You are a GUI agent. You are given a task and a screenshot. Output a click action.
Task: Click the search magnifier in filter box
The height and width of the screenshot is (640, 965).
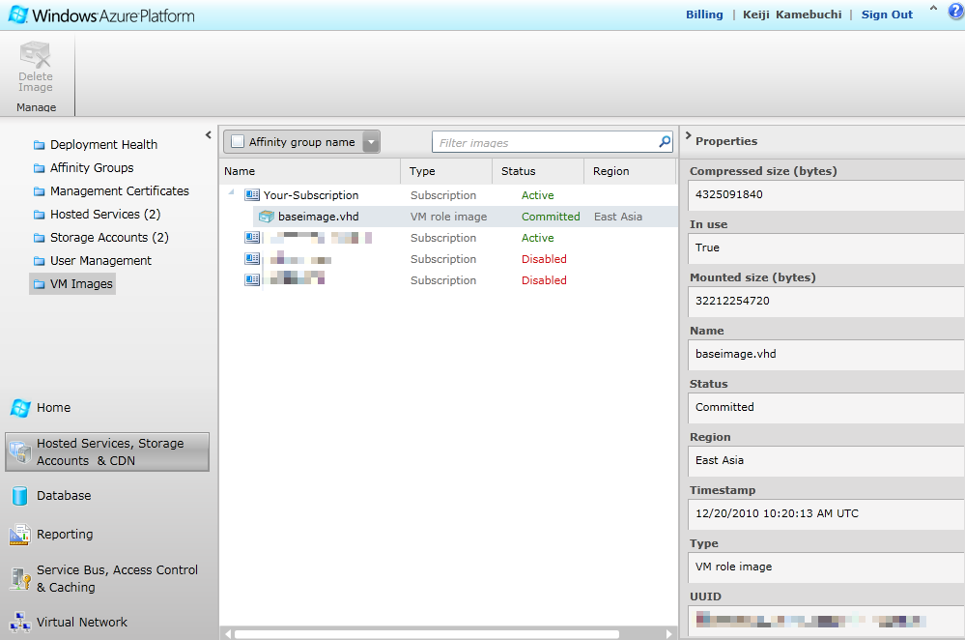(665, 142)
